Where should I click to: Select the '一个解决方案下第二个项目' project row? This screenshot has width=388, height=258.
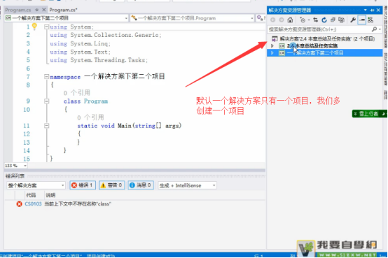pos(325,53)
